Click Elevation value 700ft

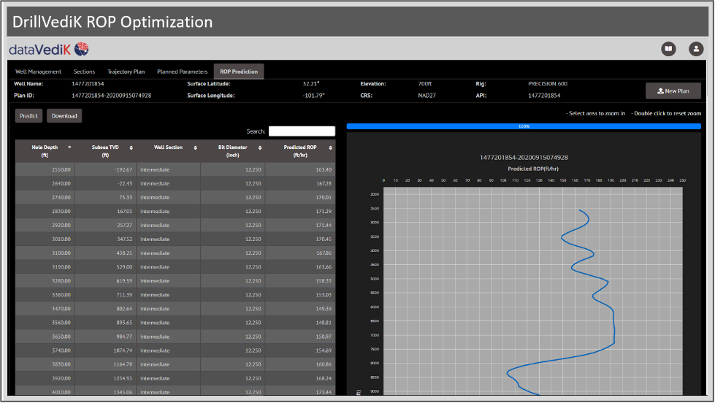click(x=425, y=84)
